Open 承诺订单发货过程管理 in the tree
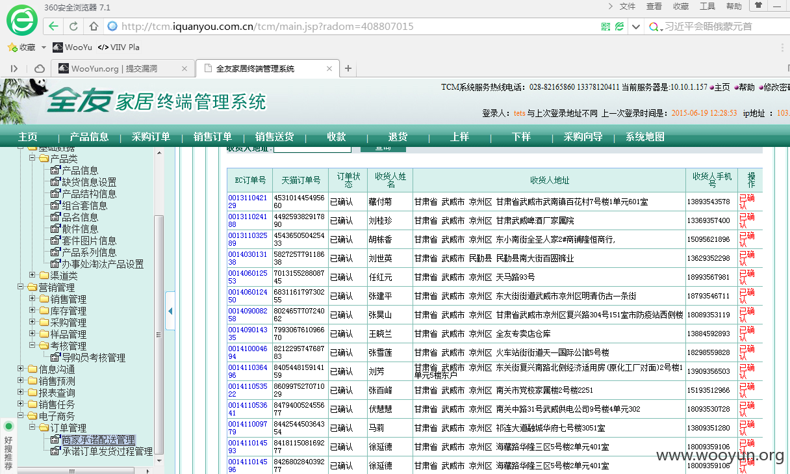790x474 pixels. [x=107, y=451]
